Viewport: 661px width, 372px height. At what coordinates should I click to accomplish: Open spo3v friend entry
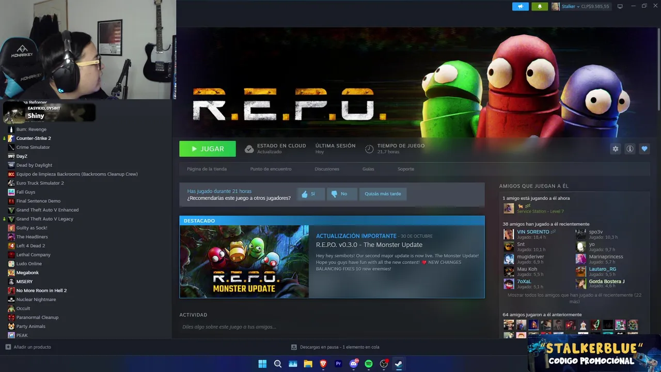point(595,232)
